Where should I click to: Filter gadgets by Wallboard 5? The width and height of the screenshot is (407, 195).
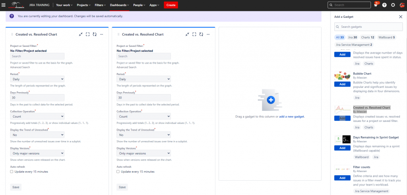tap(386, 37)
